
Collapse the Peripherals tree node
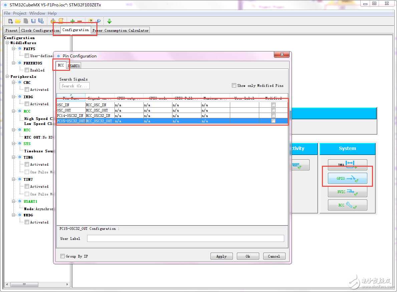tap(7, 77)
